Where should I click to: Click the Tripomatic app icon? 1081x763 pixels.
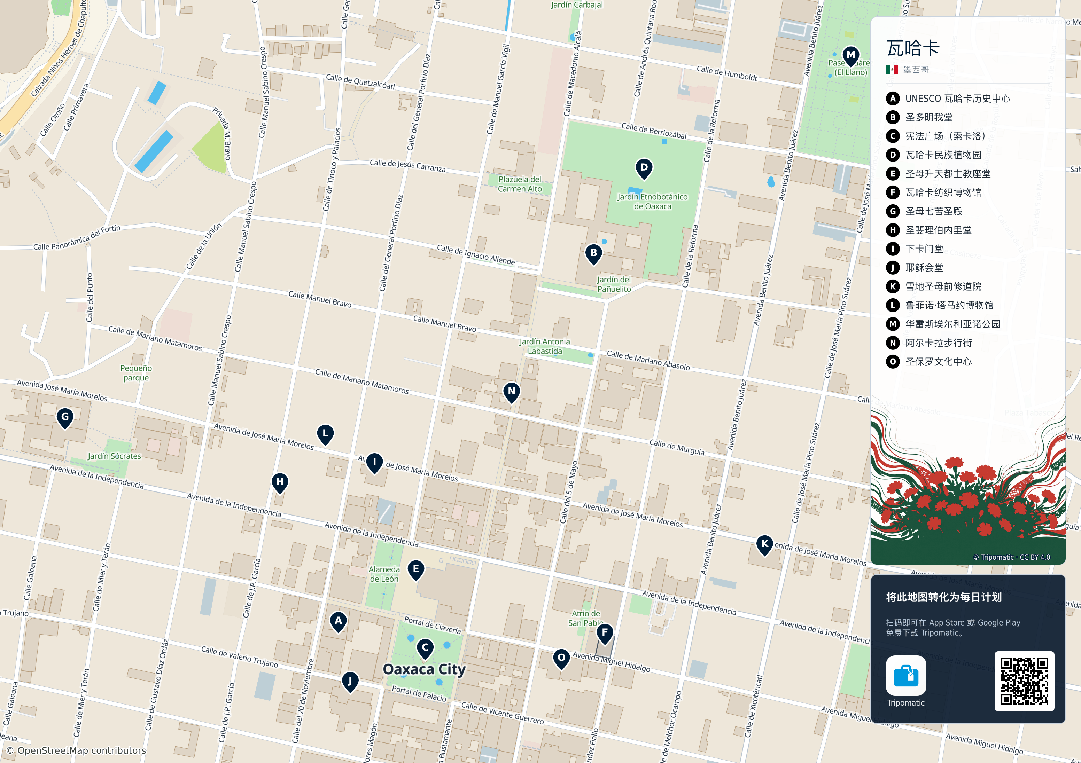coord(906,675)
